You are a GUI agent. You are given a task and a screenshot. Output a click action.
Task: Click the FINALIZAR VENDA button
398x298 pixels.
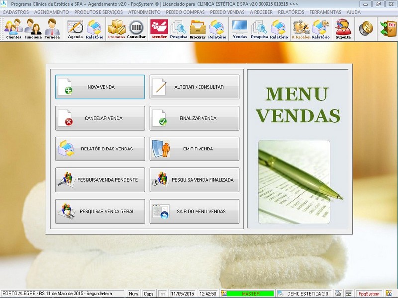coord(195,118)
